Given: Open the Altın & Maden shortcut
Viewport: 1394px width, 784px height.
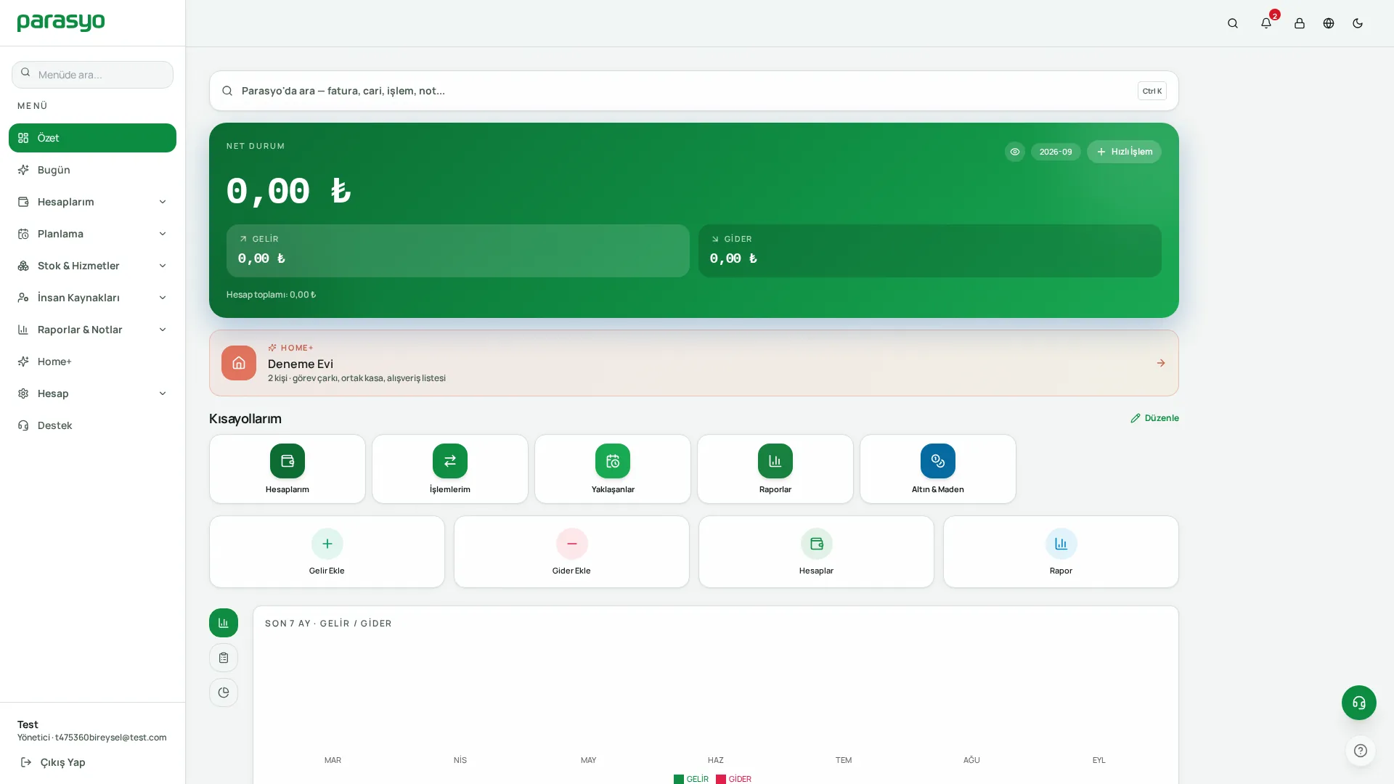Looking at the screenshot, I should click(937, 469).
